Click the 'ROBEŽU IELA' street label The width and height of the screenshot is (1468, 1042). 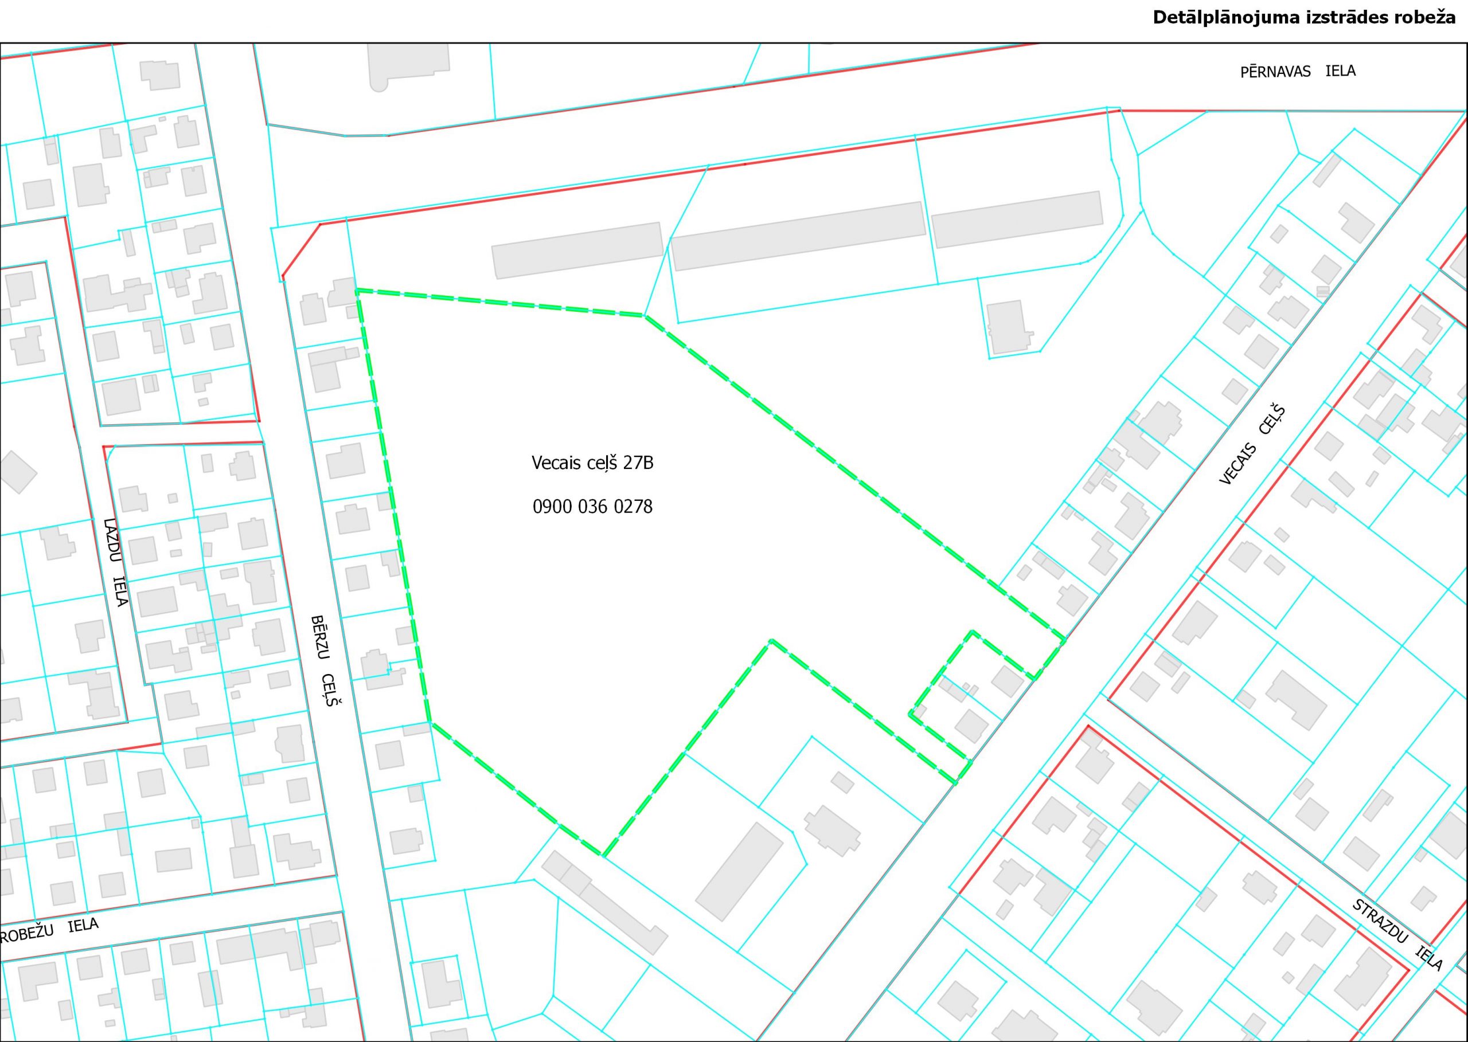point(49,930)
